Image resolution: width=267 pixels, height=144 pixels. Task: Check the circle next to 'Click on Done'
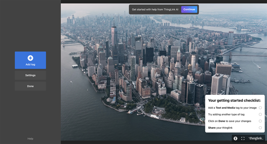[260, 121]
